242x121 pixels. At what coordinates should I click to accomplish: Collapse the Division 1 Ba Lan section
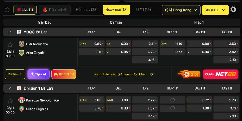[x=10, y=88]
